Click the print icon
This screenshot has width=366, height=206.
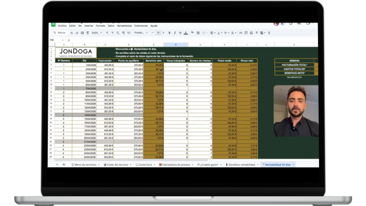82,33
